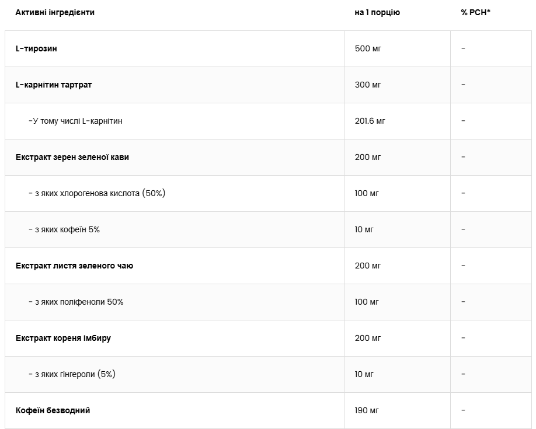Image resolution: width=536 pixels, height=429 pixels.
Task: Select 'Екстракт зерен зеленої кави' row
Action: 72,157
